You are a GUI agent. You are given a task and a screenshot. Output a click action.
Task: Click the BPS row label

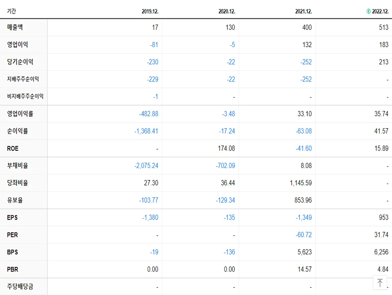click(12, 252)
